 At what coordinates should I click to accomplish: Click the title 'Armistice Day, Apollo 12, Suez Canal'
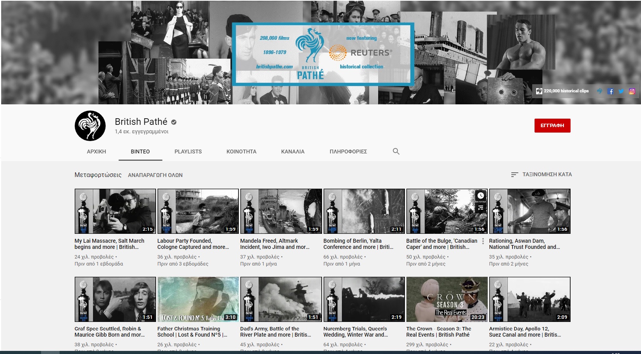(525, 332)
